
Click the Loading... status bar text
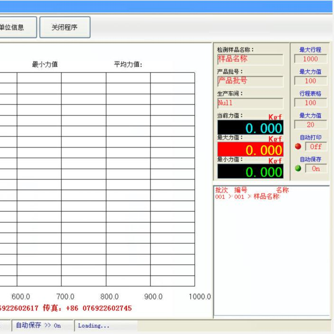click(94, 326)
